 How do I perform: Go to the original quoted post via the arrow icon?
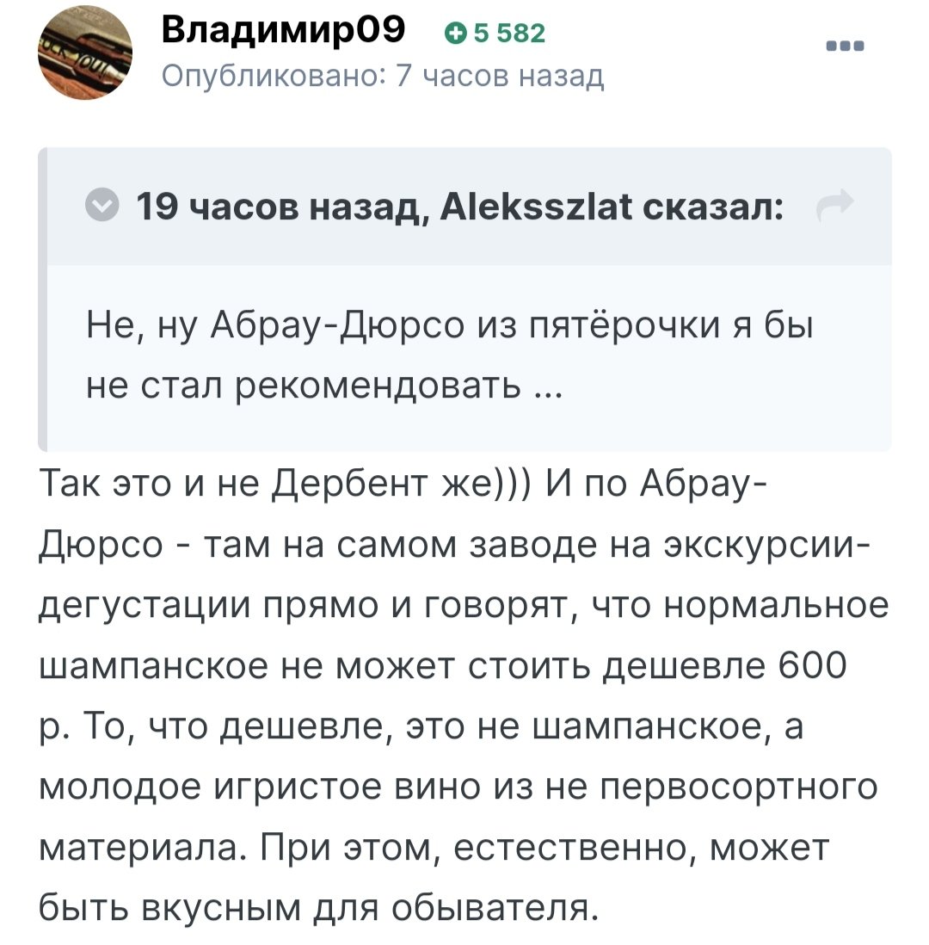click(x=835, y=204)
